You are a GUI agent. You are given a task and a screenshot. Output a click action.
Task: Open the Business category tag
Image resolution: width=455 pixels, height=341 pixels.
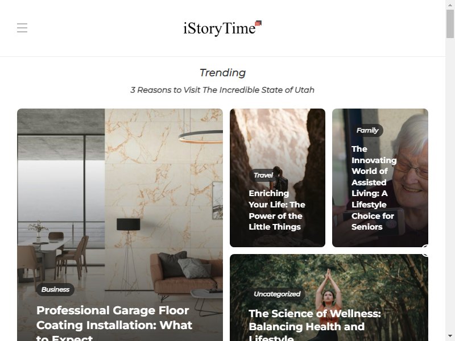pyautogui.click(x=55, y=289)
